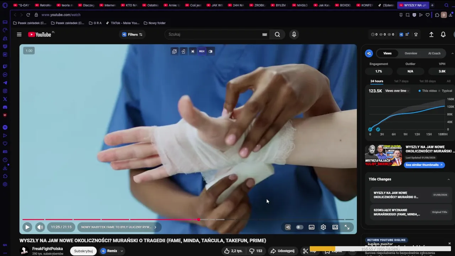Click the Udostępnij share button
The width and height of the screenshot is (455, 256).
click(283, 251)
